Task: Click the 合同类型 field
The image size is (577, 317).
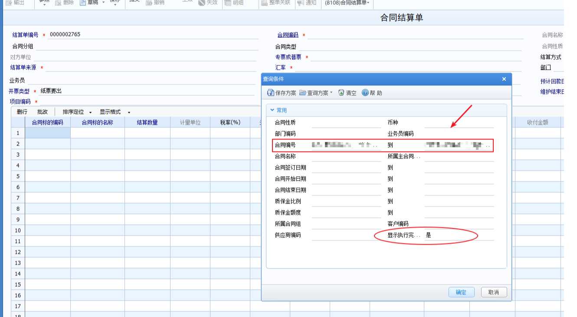Action: point(411,47)
